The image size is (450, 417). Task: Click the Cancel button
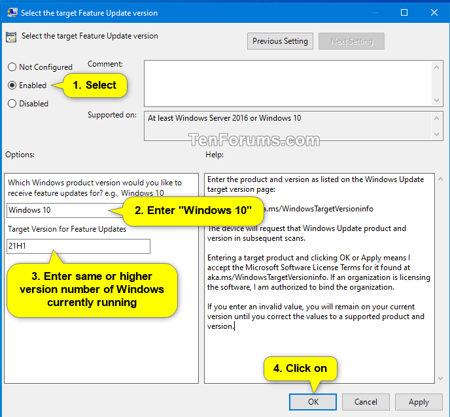(366, 402)
